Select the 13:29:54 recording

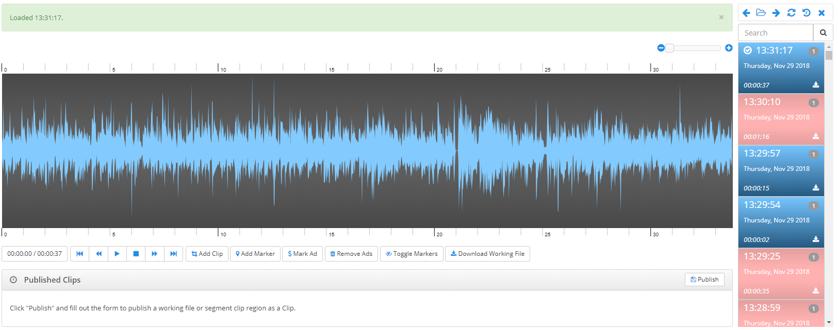click(781, 222)
